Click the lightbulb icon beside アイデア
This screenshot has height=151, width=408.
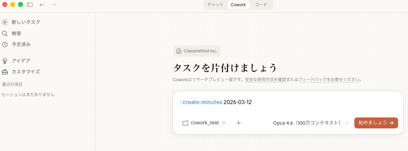click(5, 61)
